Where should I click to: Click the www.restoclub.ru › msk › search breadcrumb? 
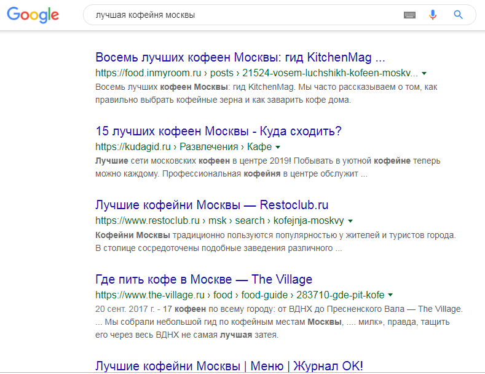click(219, 221)
